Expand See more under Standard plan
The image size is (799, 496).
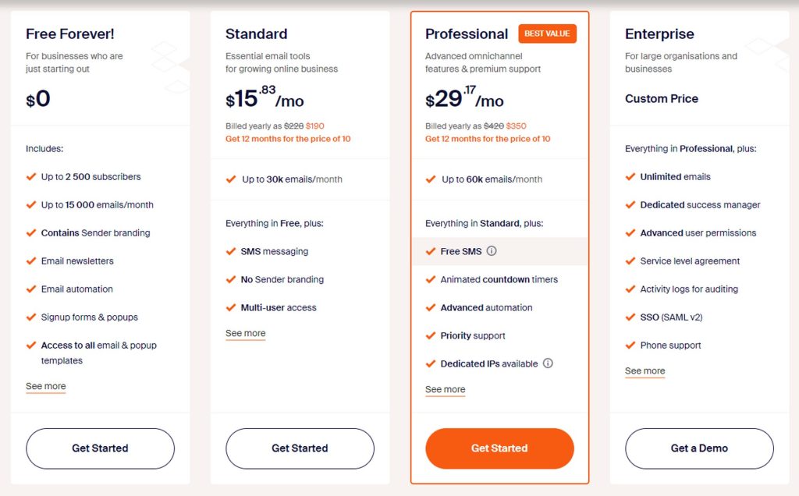pos(246,334)
